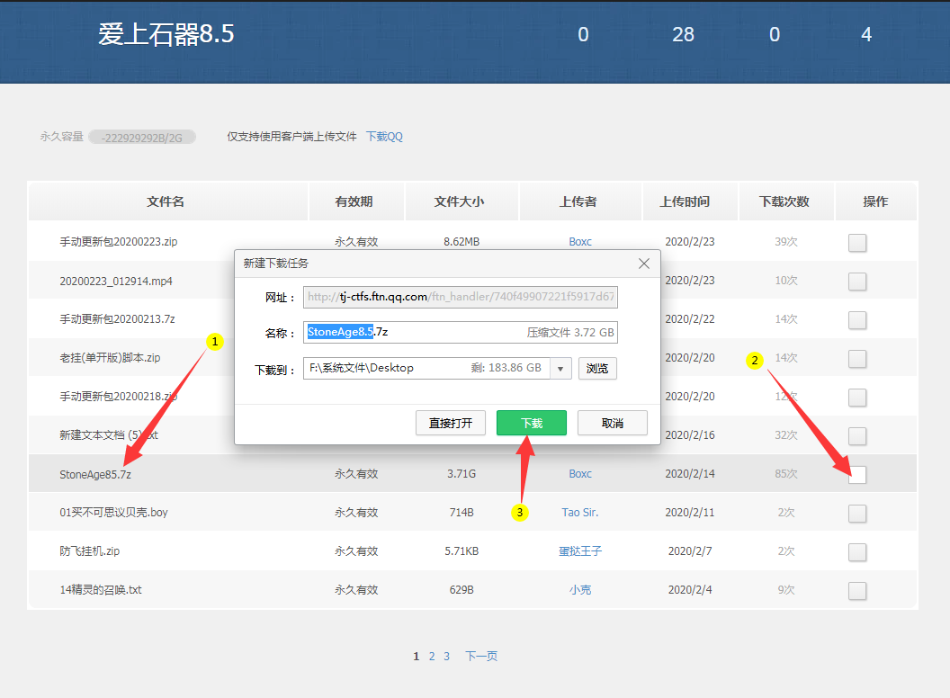Click 浏览 to choose folder
The width and height of the screenshot is (950, 698).
[x=596, y=368]
